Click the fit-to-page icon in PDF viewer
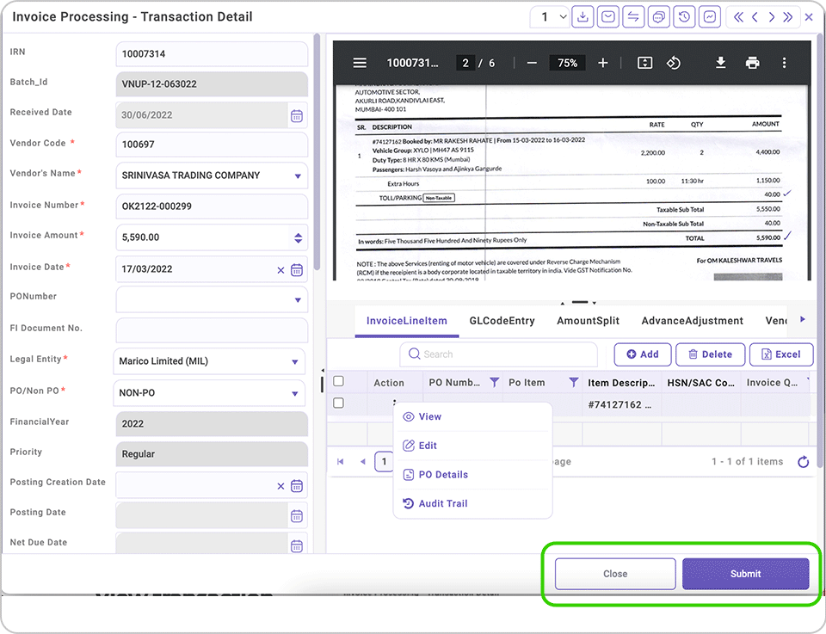This screenshot has width=826, height=634. pyautogui.click(x=644, y=63)
